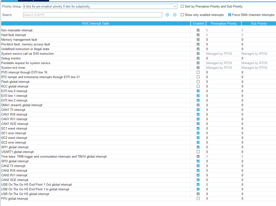The width and height of the screenshot is (276, 206).
Task: Disable I2C2 error interrupt checkbox
Action: coord(198,142)
